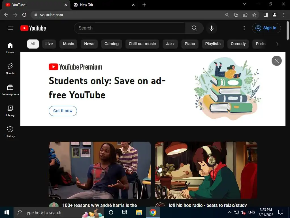Screen dimensions: 290x218
Task: Show more category chips with right arrow
Action: [277, 44]
